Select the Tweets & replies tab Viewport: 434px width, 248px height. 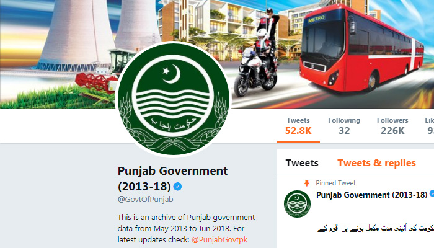click(x=376, y=163)
